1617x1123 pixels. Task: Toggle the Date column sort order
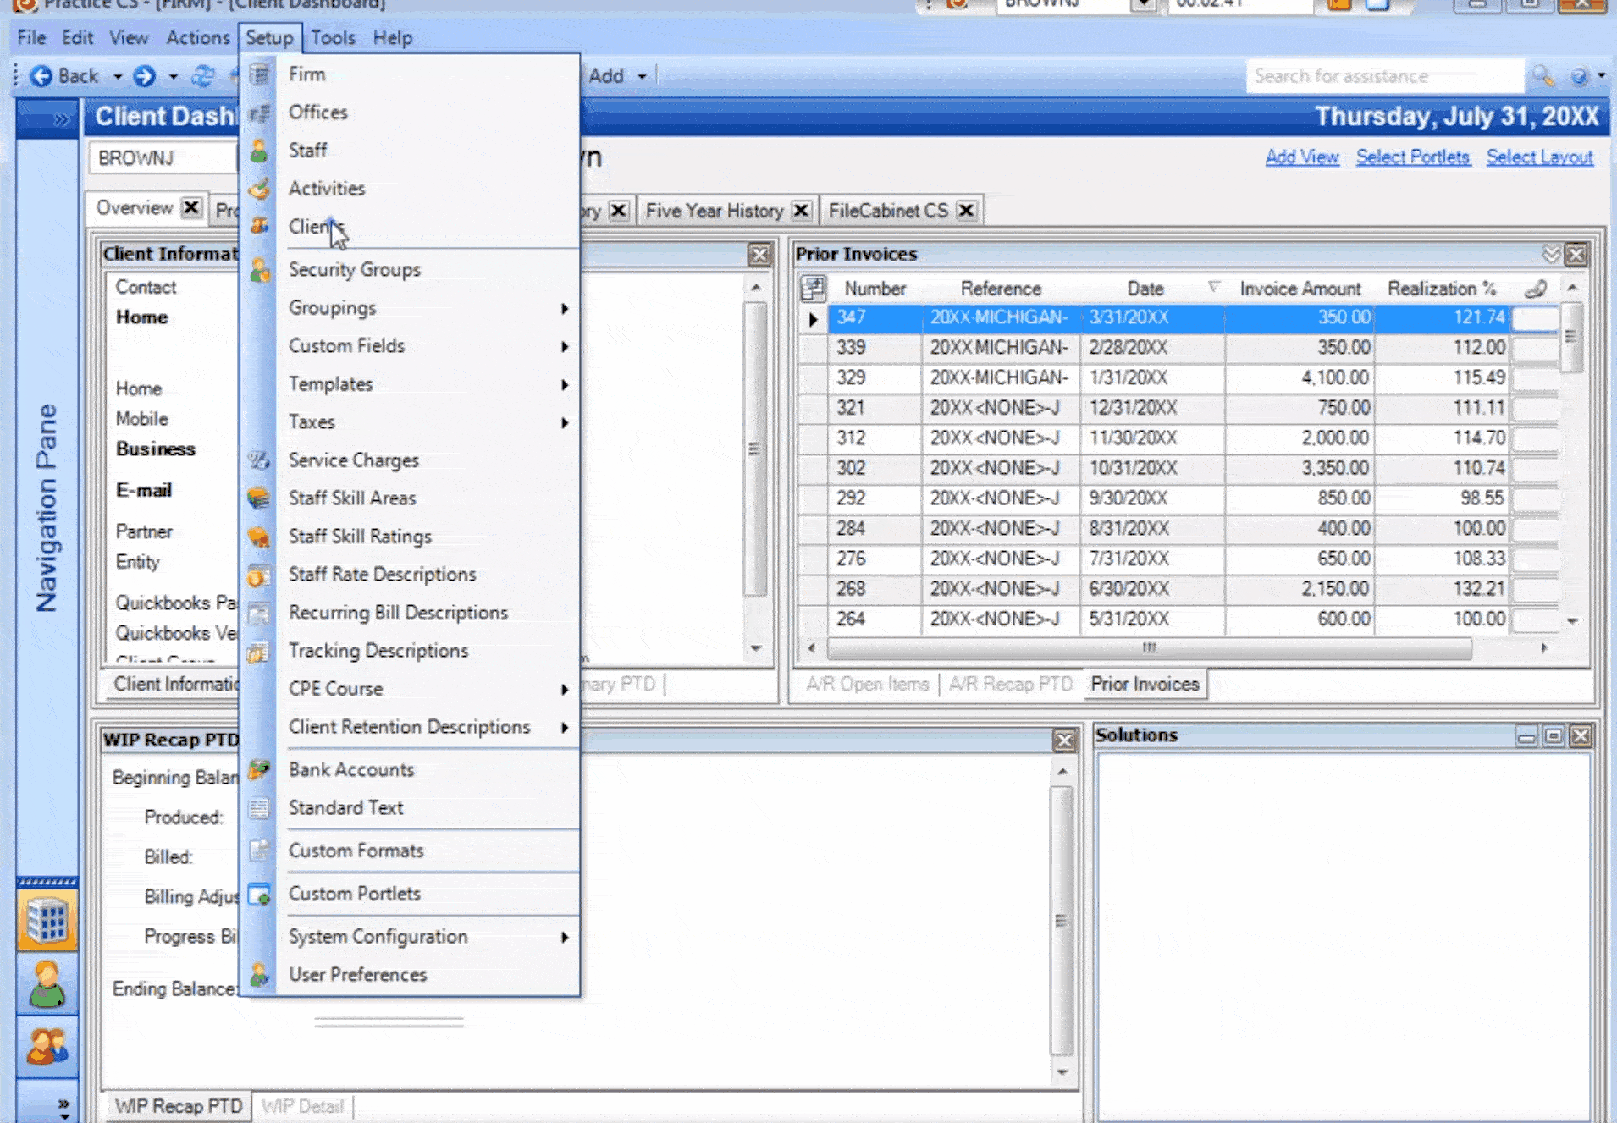pyautogui.click(x=1145, y=289)
